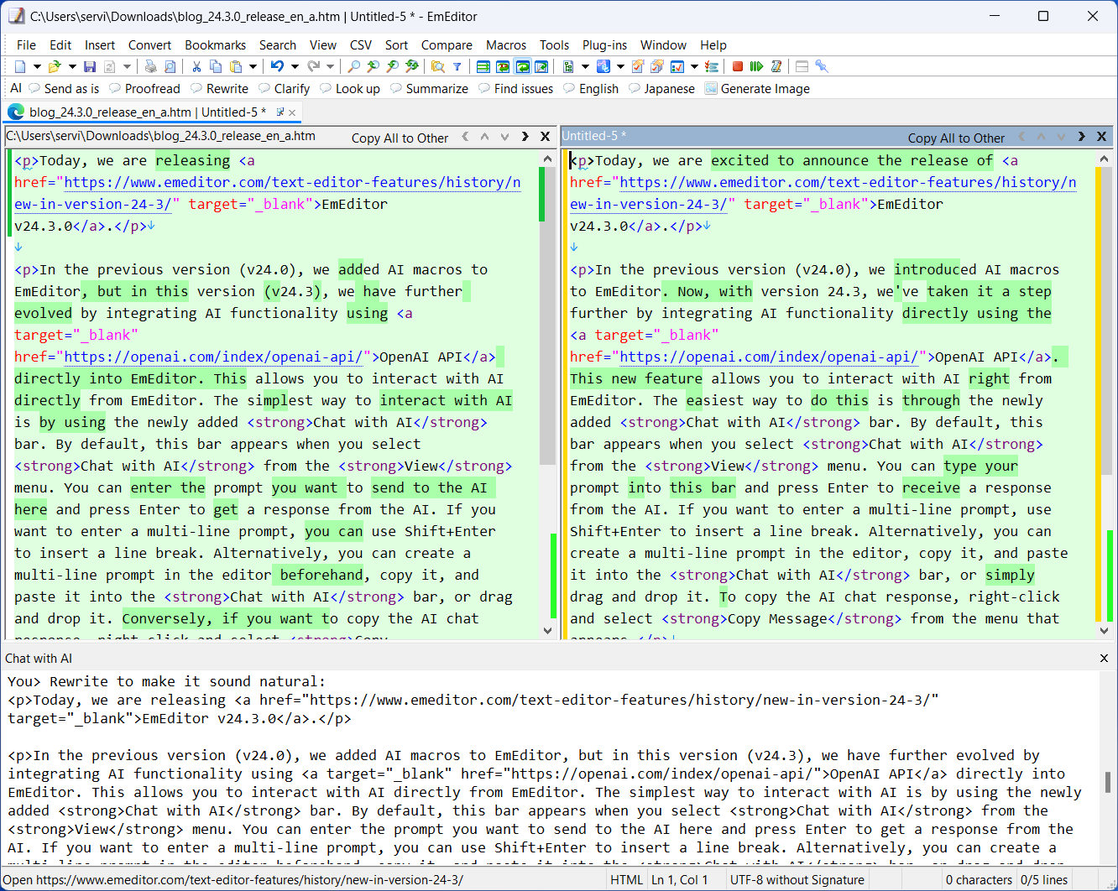The height and width of the screenshot is (891, 1118).
Task: Click the Find issues AI button
Action: (515, 88)
